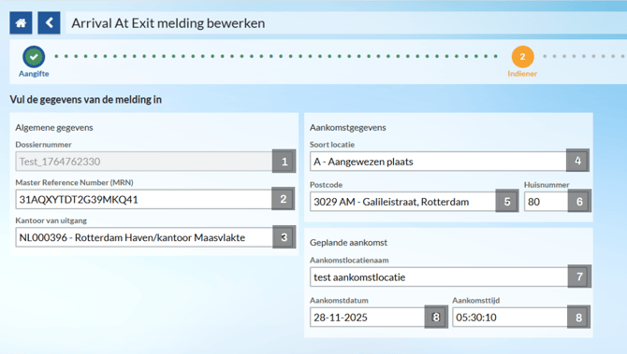Edit the Master Reference Number field
Screen dimensions: 627x354
coord(143,199)
